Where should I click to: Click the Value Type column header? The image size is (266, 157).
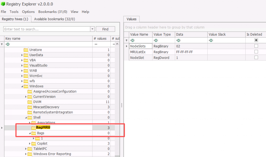click(162, 34)
